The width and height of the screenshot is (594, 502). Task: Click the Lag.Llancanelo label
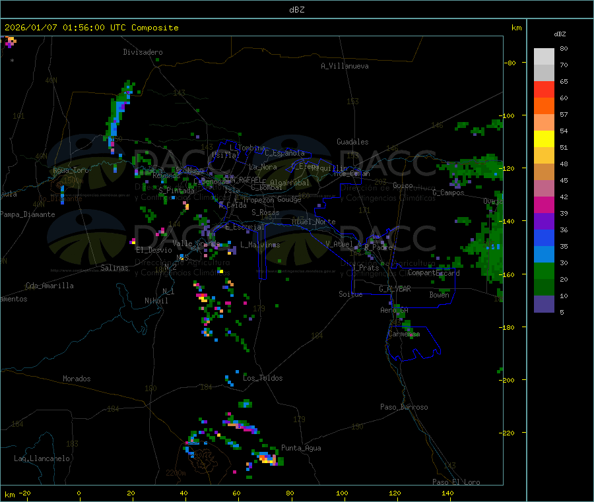coord(42,458)
